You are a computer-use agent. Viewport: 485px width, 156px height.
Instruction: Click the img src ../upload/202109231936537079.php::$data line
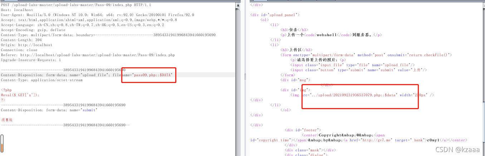click(362, 95)
